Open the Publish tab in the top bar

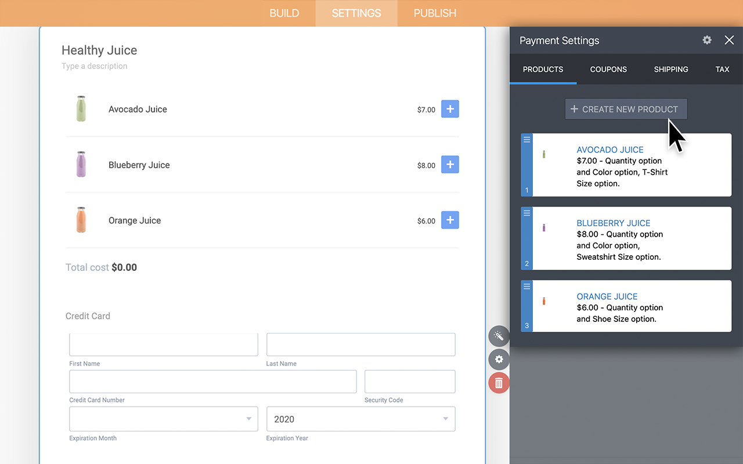click(x=435, y=13)
